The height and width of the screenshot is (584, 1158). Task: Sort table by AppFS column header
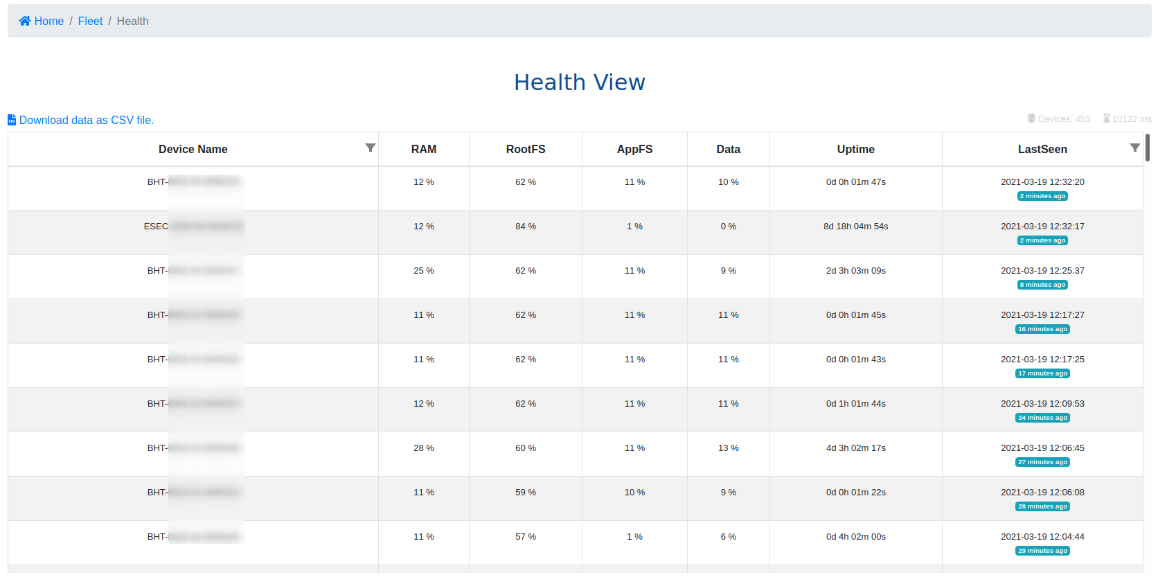(634, 149)
